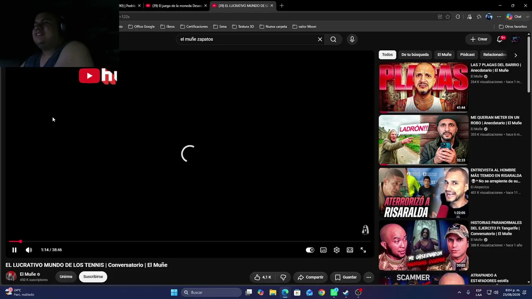The image size is (532, 299).
Task: Open the Copilot Chat button
Action: click(x=514, y=17)
